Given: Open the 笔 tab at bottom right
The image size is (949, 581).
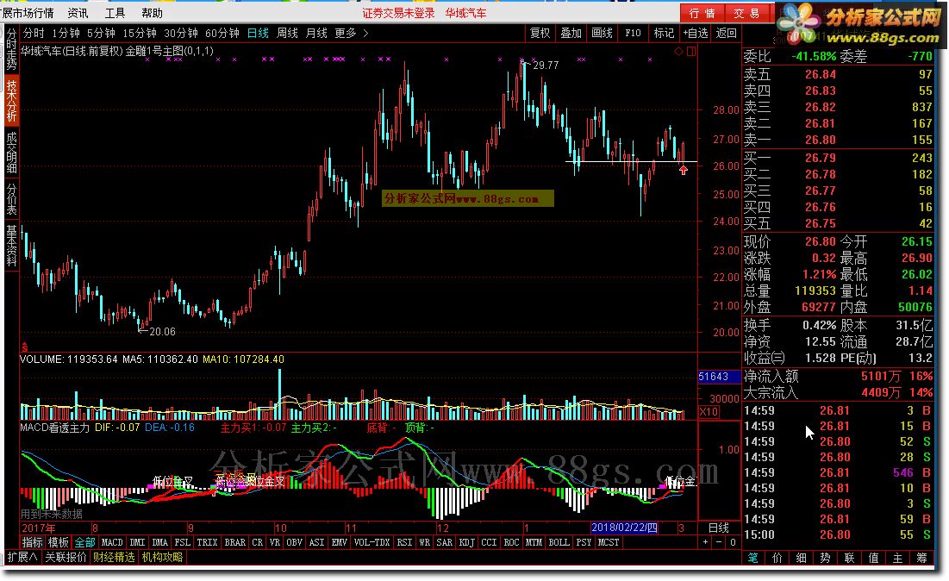Looking at the screenshot, I should [752, 558].
